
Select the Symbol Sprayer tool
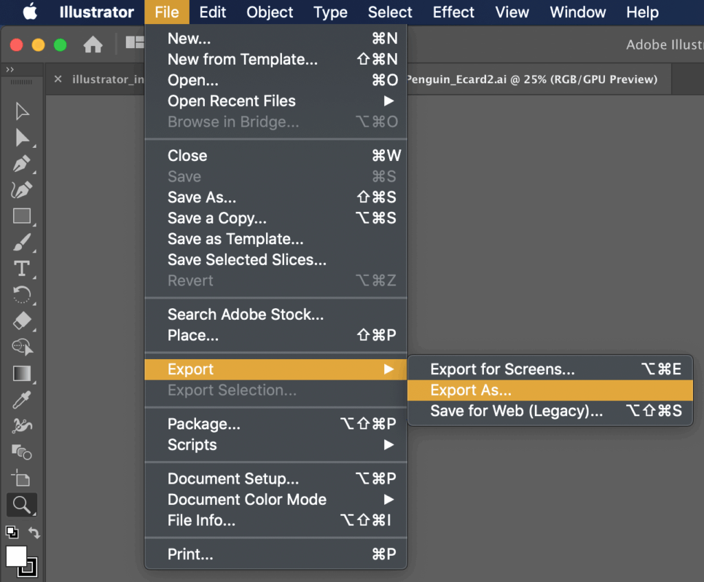pos(21,426)
